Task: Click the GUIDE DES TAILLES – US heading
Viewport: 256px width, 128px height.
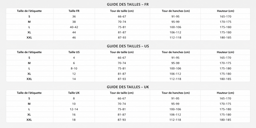Action: click(x=128, y=46)
